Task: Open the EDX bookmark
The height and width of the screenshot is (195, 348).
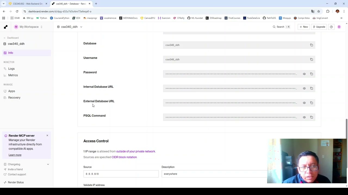Action: [76, 18]
